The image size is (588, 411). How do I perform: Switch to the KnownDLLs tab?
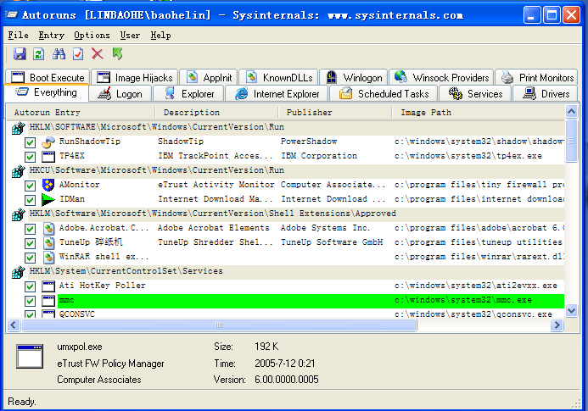(x=278, y=78)
